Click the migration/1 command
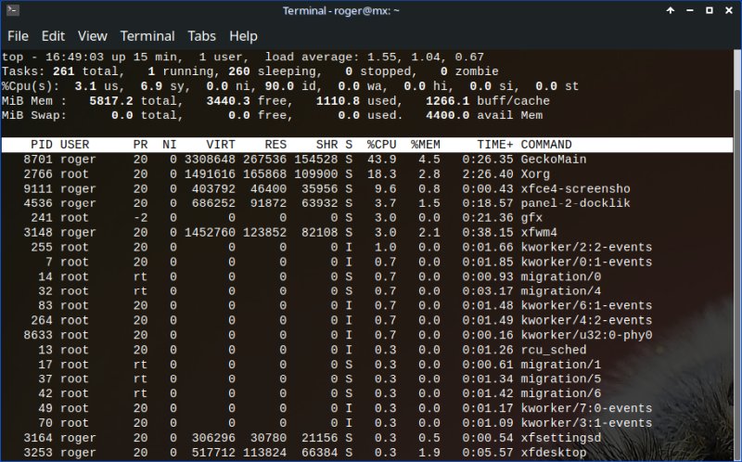 click(561, 365)
